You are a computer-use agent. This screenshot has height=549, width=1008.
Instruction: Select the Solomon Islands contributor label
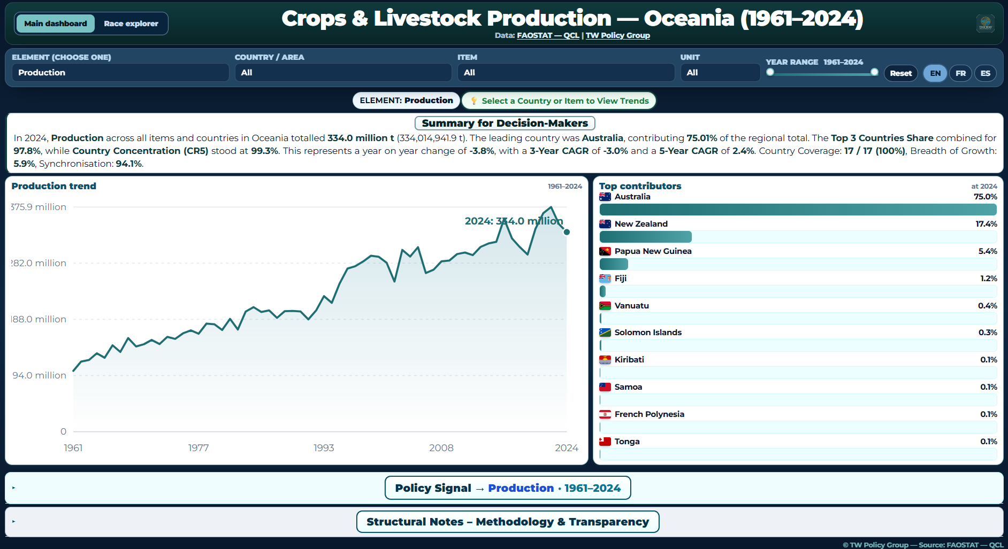pos(648,333)
